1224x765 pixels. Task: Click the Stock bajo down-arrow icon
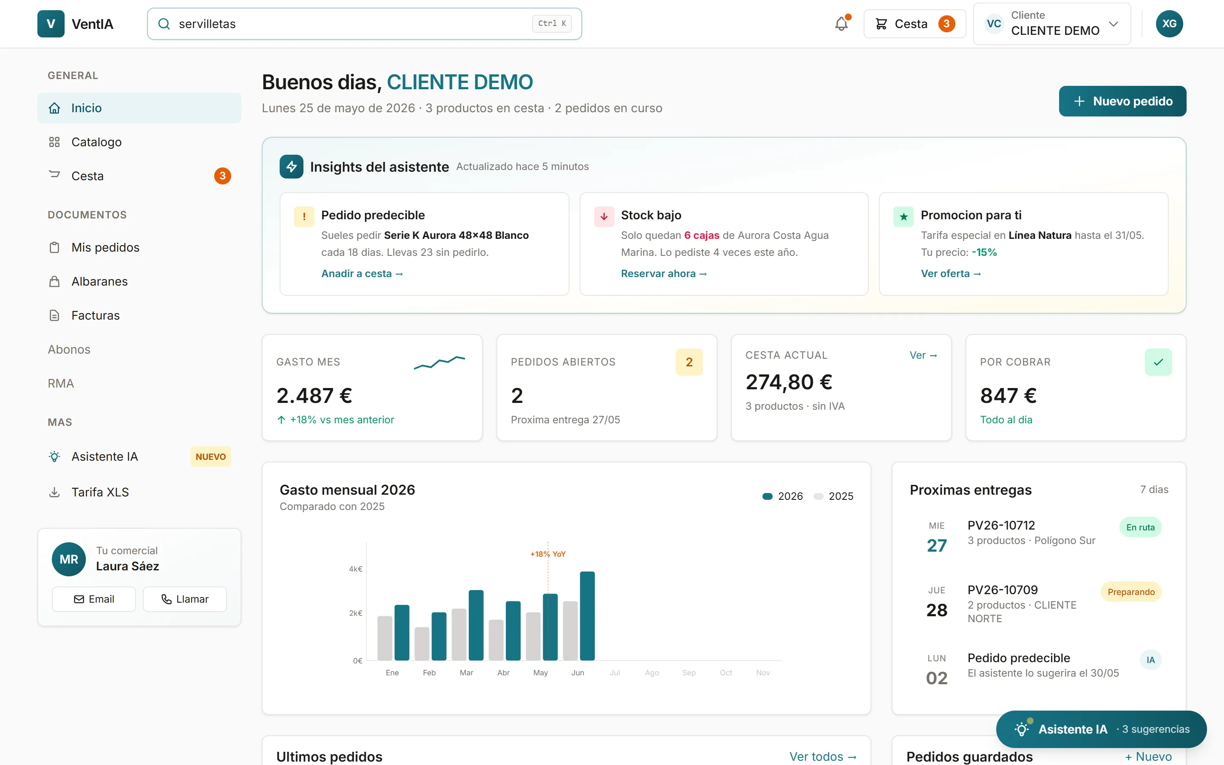point(604,217)
